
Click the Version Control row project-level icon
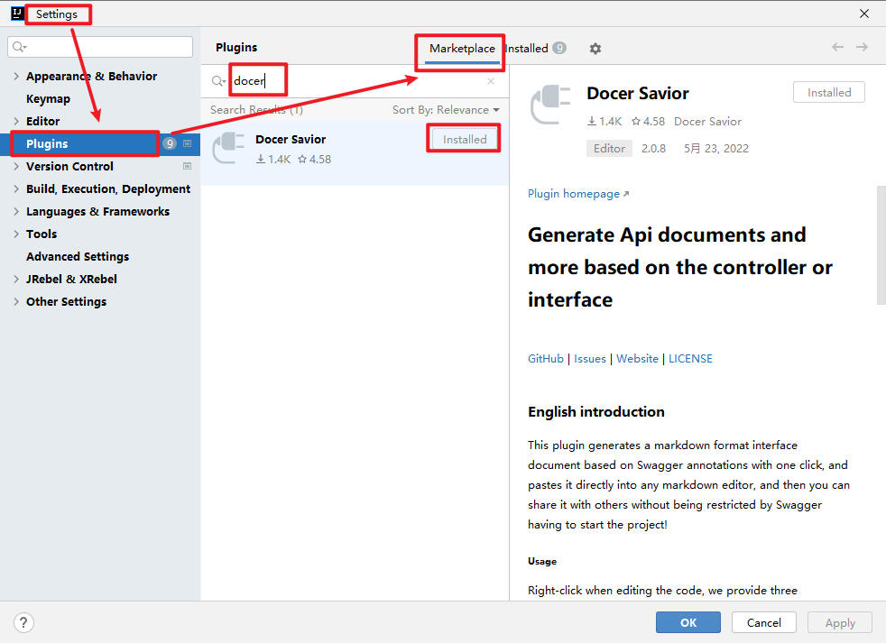(x=187, y=166)
